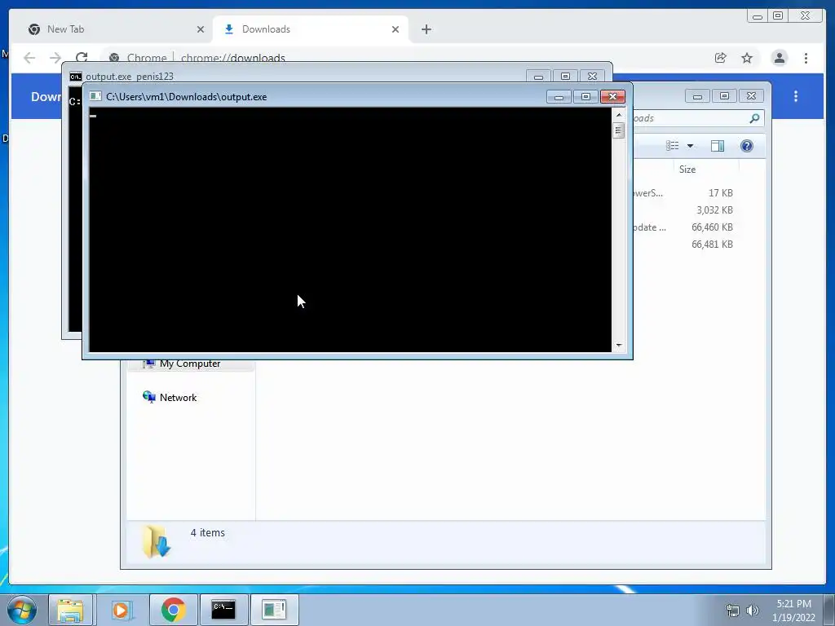Switch to Chrome from the taskbar
Viewport: 835px width, 626px height.
coord(173,610)
